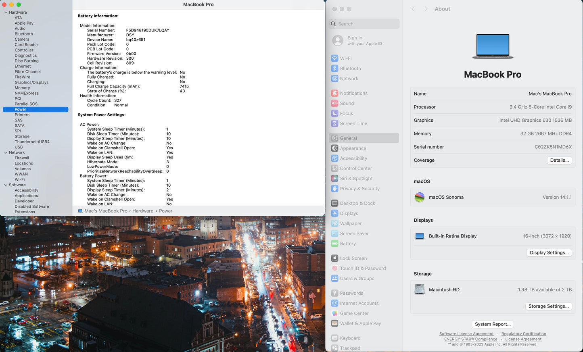
Task: Select Thunderbolt/USB4 in sidebar list
Action: [x=32, y=142]
